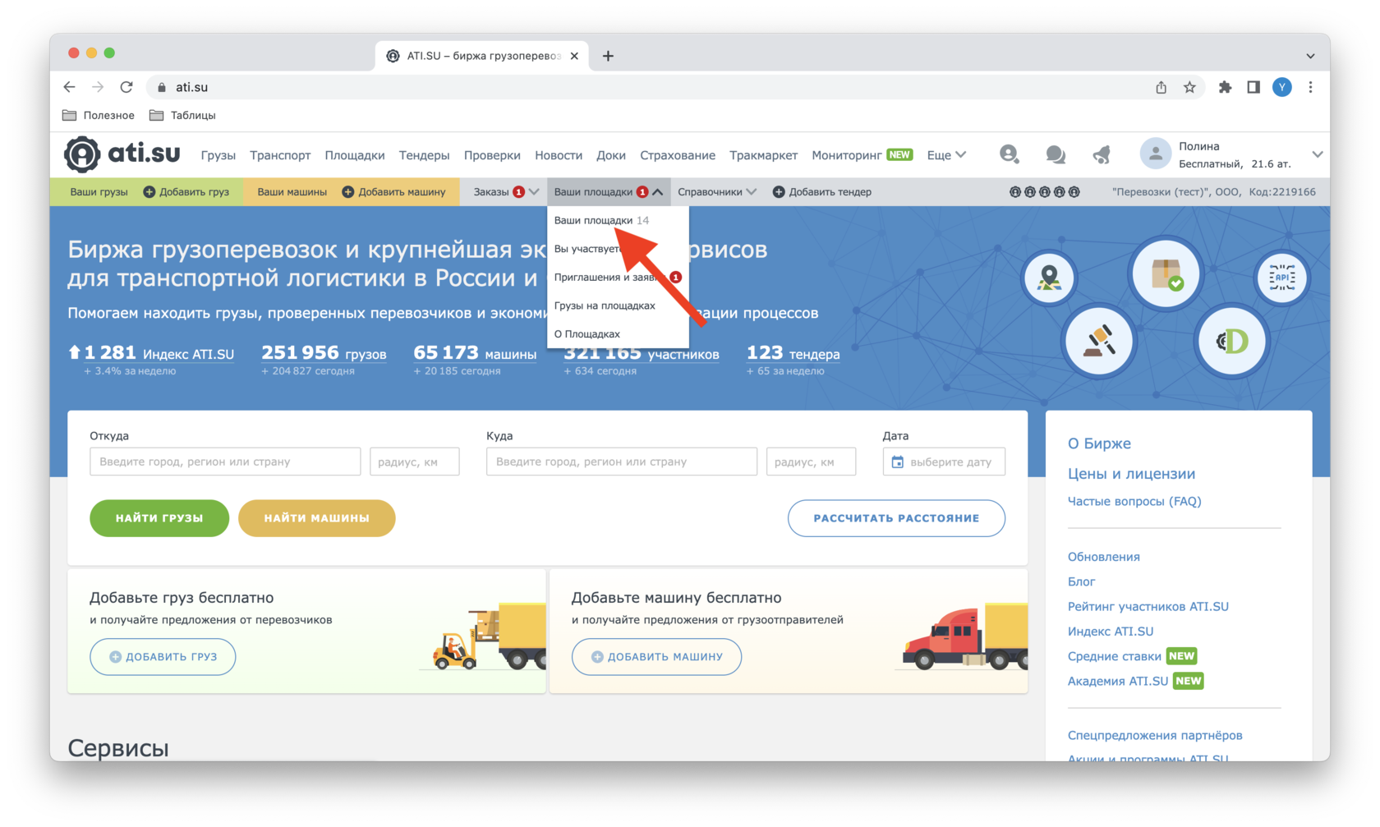Open Ваши машины toolbar item
Image resolution: width=1380 pixels, height=827 pixels.
click(x=292, y=192)
